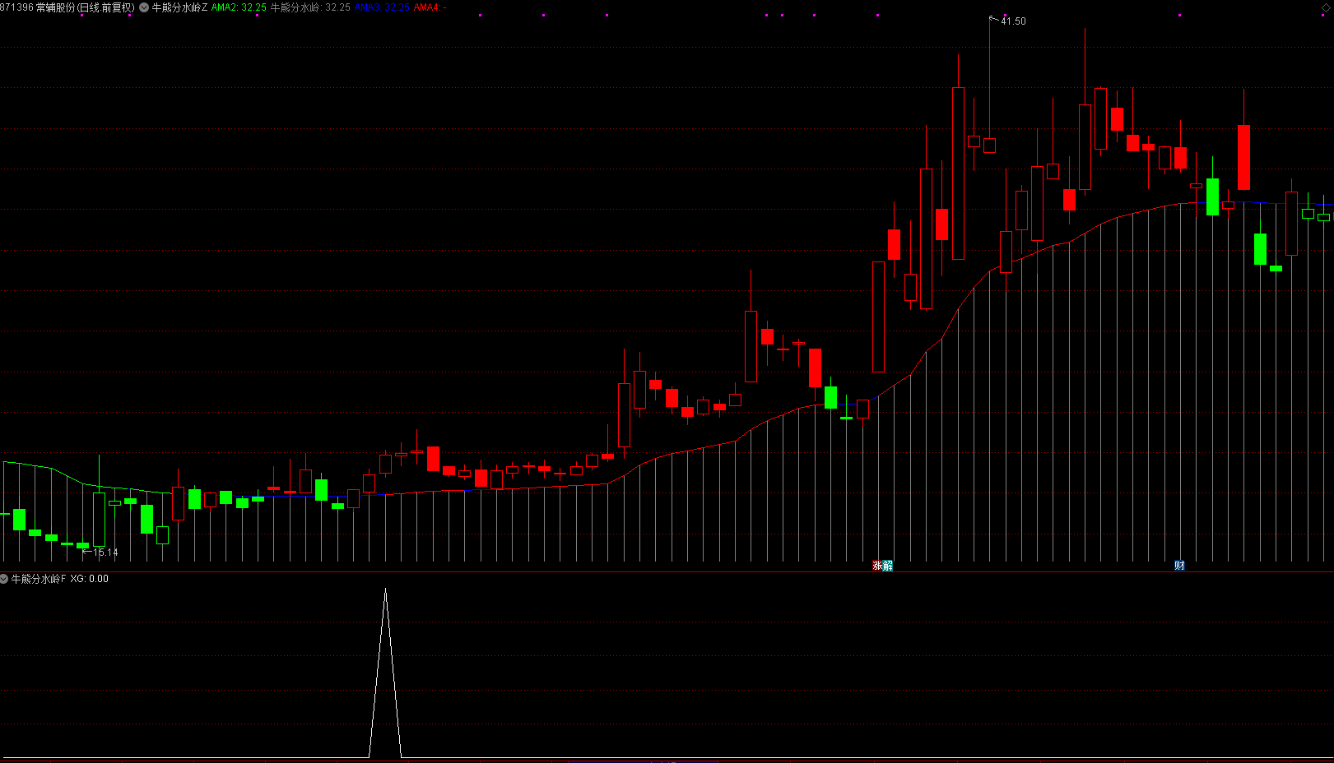Click the red 涨 event marker
1334x763 pixels.
coord(877,566)
